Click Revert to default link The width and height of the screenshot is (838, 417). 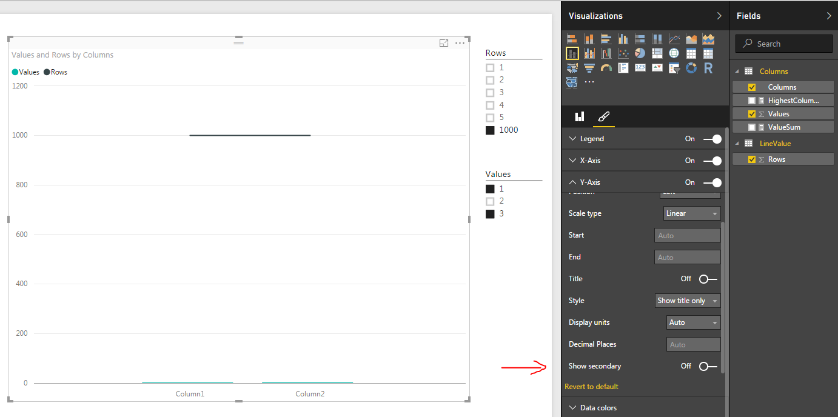[591, 387]
